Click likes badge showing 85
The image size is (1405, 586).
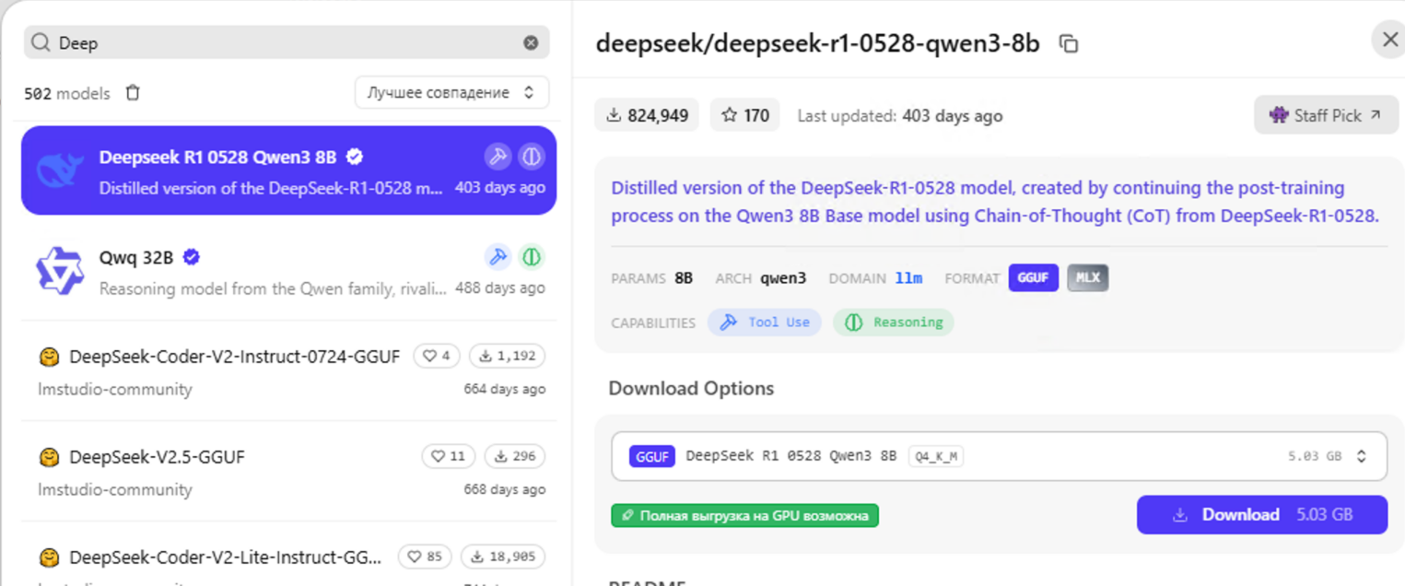426,557
